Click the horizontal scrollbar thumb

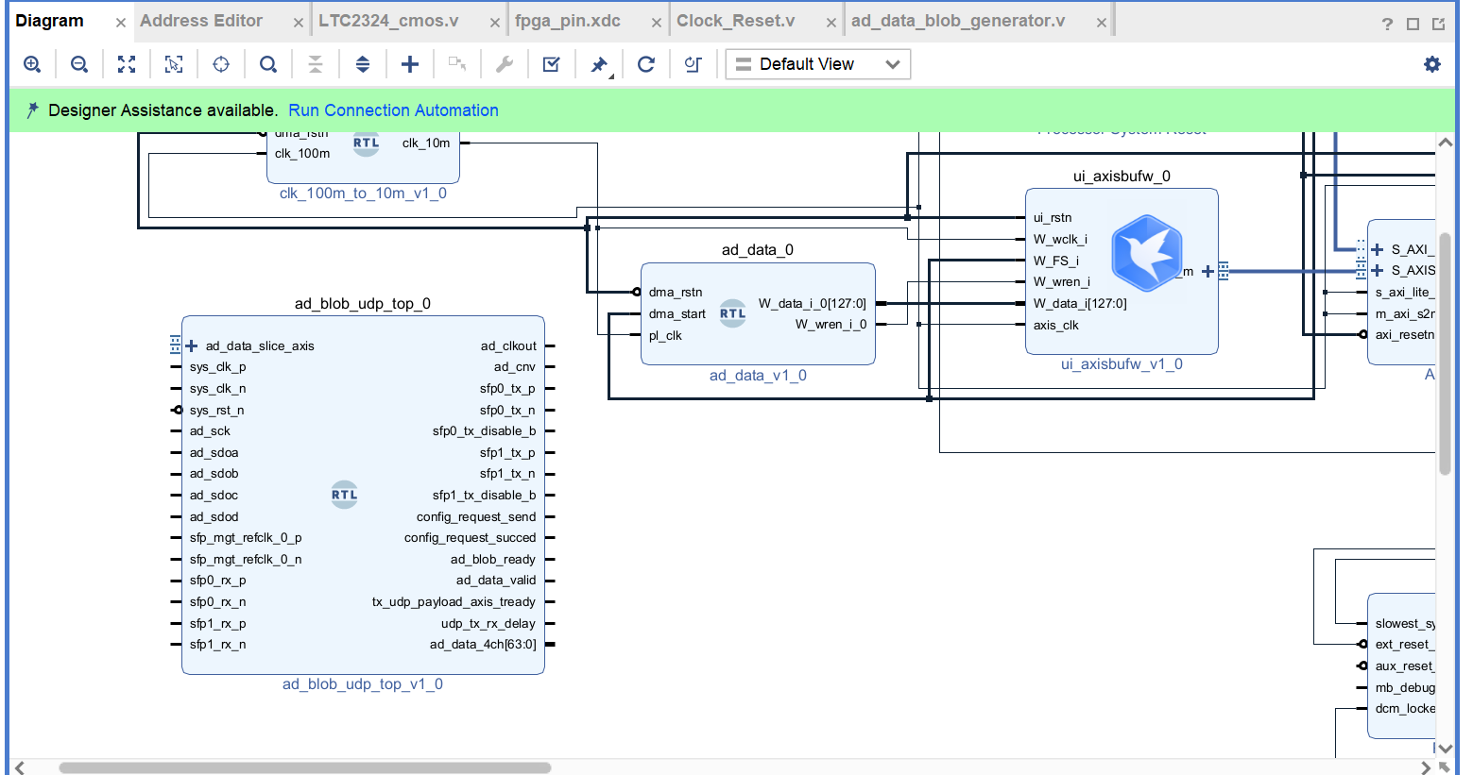tap(305, 767)
